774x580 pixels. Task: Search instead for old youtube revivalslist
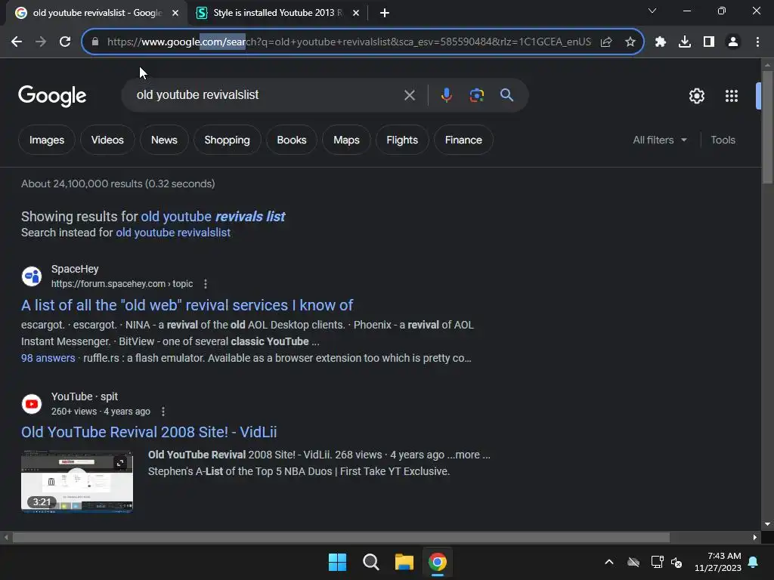pos(173,233)
